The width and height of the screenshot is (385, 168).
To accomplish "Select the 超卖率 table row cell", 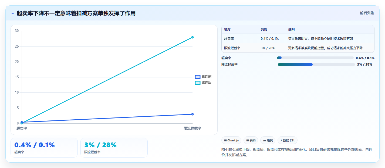I will click(229, 39).
